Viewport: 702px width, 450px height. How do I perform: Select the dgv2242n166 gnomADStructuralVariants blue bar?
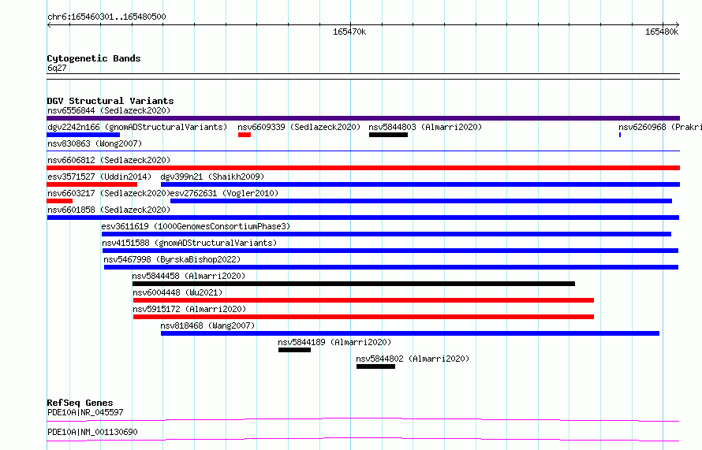click(x=84, y=135)
